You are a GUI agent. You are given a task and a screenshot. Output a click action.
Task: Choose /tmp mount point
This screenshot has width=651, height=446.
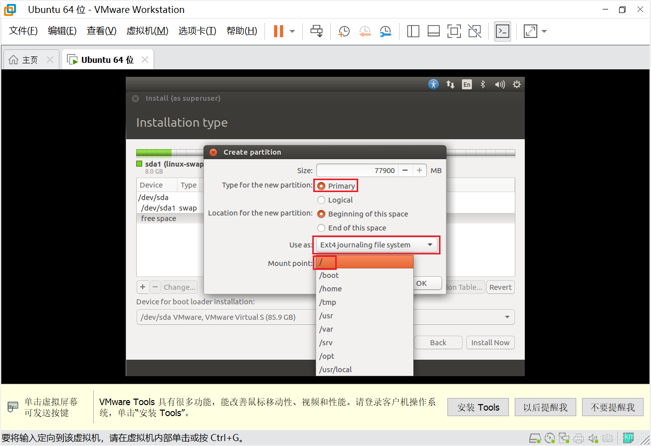[x=365, y=302]
